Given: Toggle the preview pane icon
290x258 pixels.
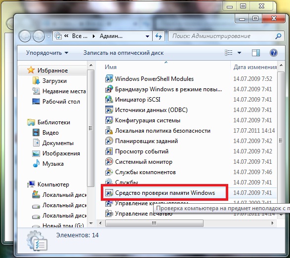Looking at the screenshot, I should click(x=256, y=53).
